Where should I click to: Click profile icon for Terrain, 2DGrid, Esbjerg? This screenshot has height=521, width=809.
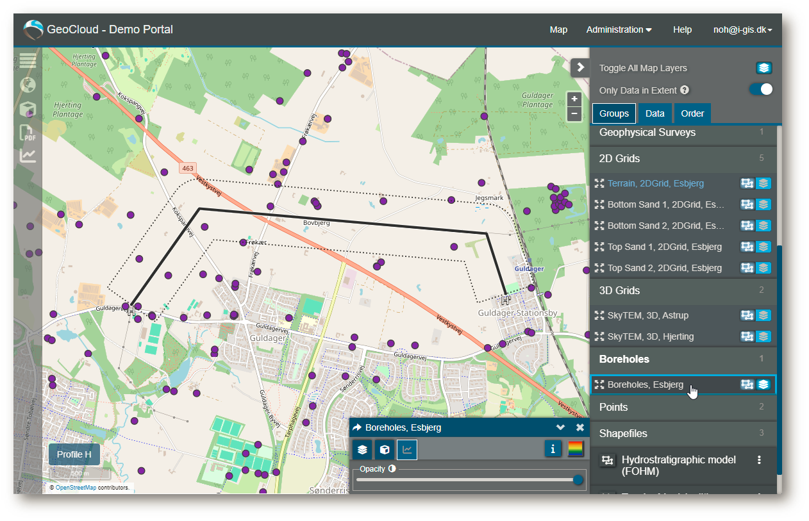pyautogui.click(x=747, y=184)
